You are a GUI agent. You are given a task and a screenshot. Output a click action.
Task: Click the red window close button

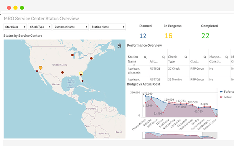coord(9,8)
